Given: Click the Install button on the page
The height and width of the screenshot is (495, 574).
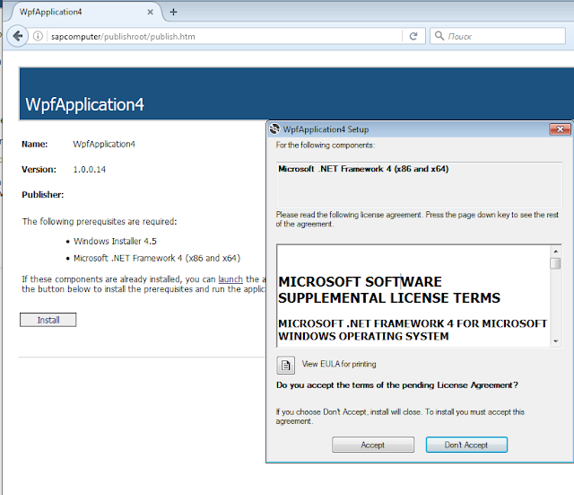Looking at the screenshot, I should [48, 320].
